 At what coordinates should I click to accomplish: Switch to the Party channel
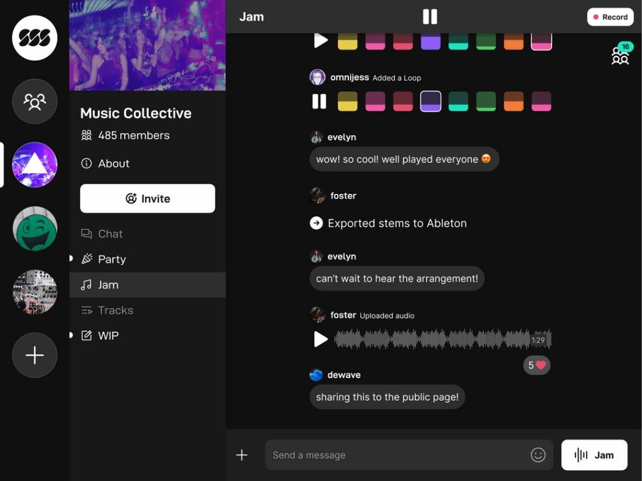(x=112, y=259)
